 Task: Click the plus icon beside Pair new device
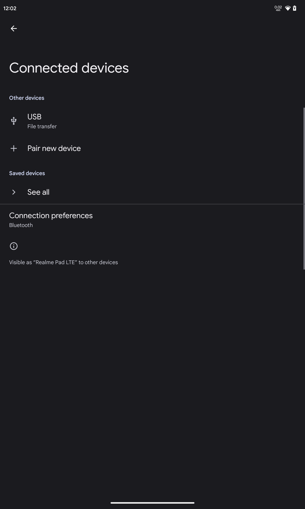(14, 148)
